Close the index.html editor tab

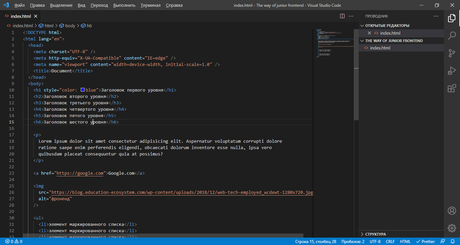tap(36, 16)
